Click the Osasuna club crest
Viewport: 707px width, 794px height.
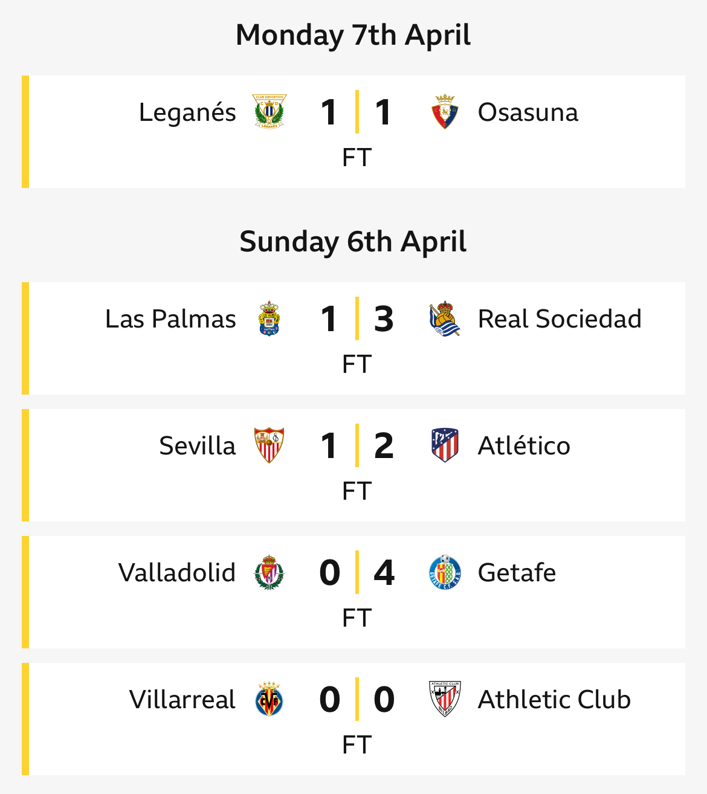click(445, 112)
